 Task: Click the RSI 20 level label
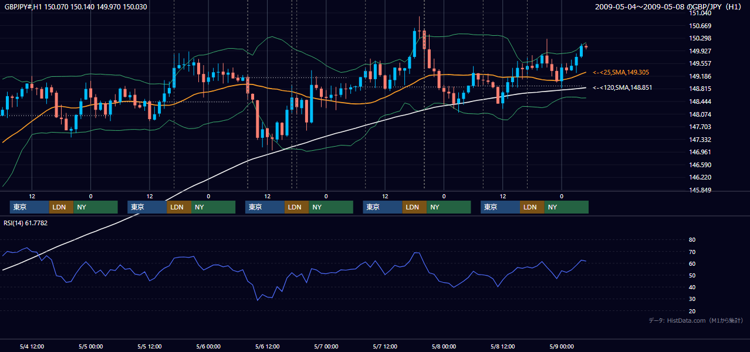(692, 311)
